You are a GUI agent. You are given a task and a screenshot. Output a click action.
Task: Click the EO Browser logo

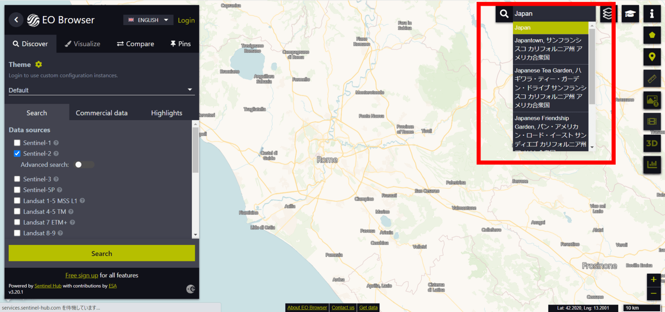(61, 20)
